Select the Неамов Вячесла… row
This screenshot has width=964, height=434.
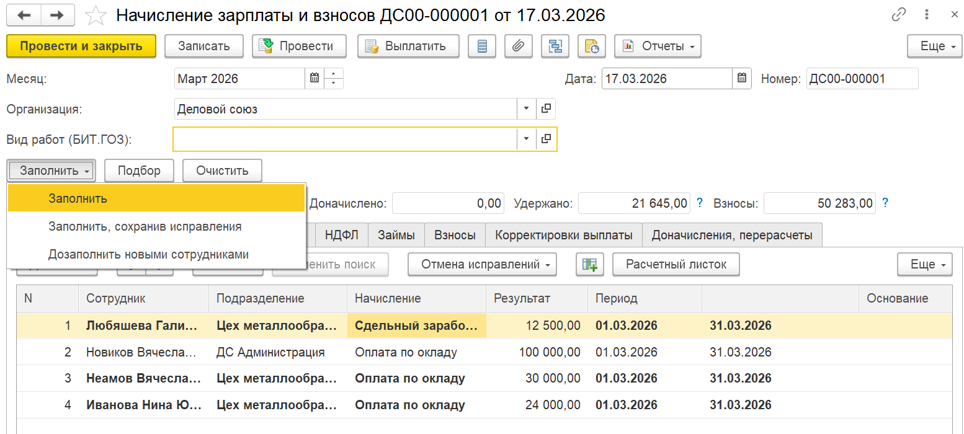tap(484, 378)
